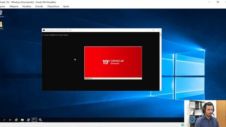This screenshot has height=127, width=226.
Task: Maximize the Command Prompt window
Action: (x=153, y=30)
